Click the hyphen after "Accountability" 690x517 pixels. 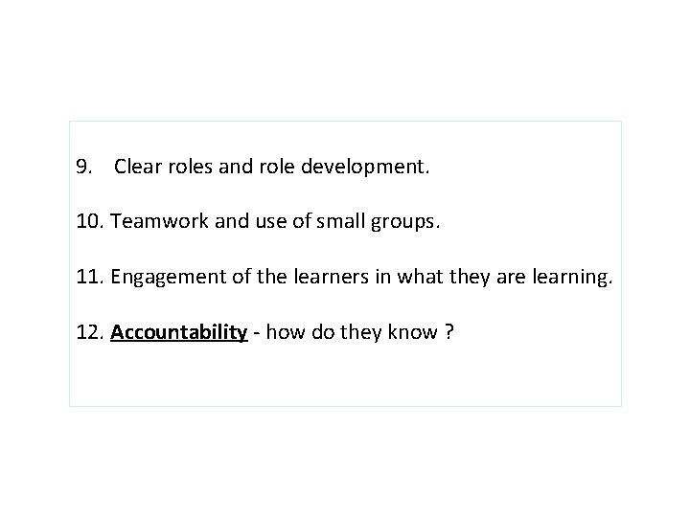(x=257, y=333)
